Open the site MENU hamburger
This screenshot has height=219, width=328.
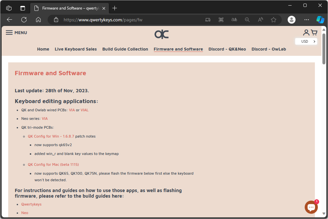coord(16,33)
